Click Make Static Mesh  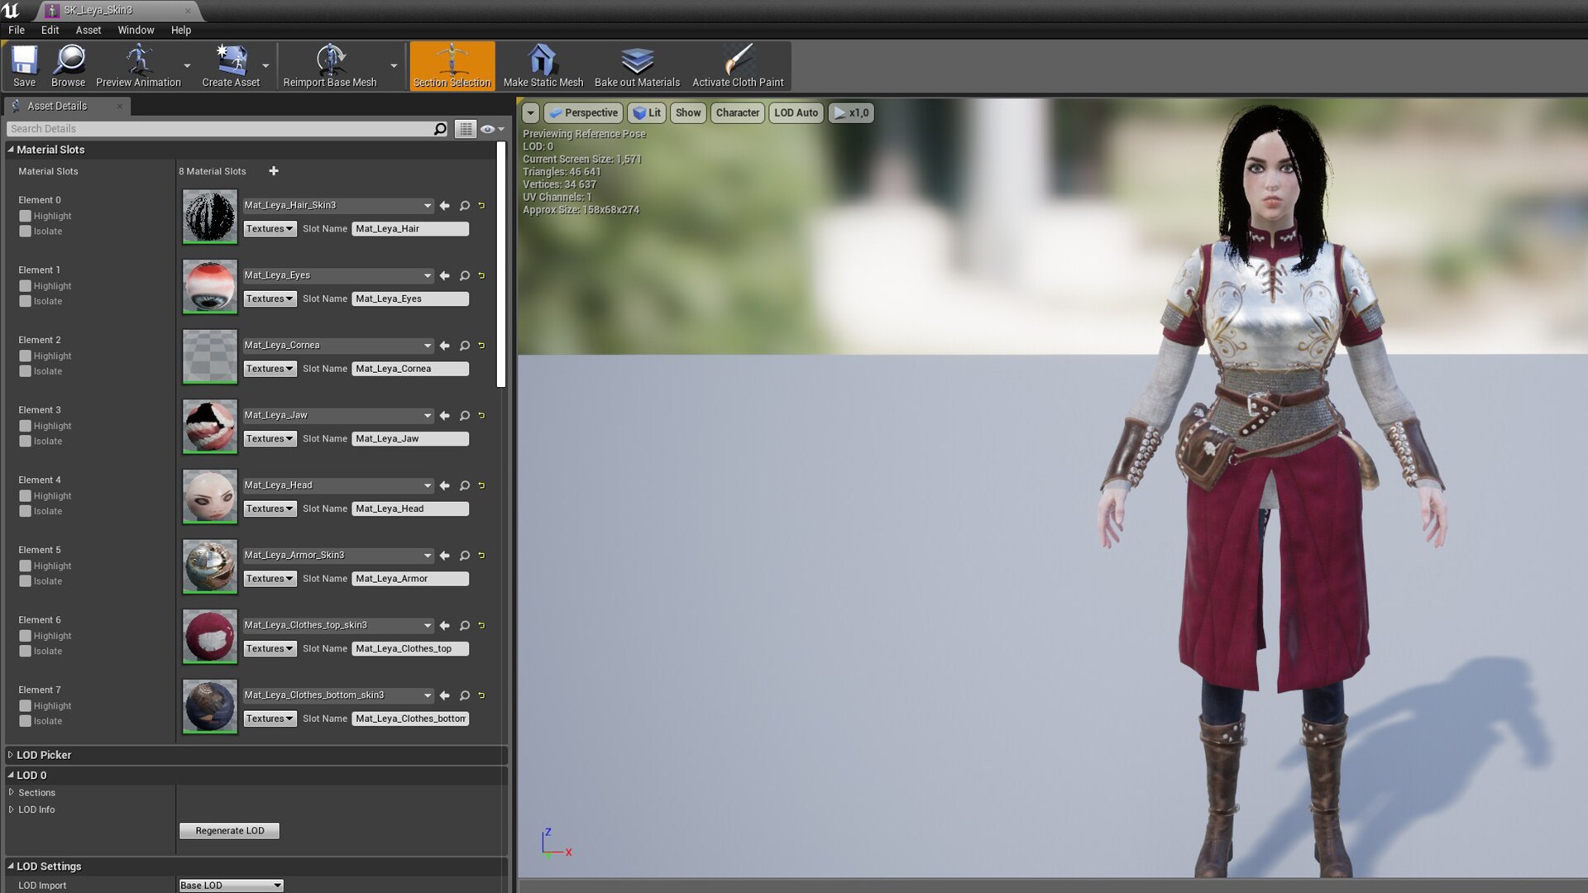(x=542, y=65)
